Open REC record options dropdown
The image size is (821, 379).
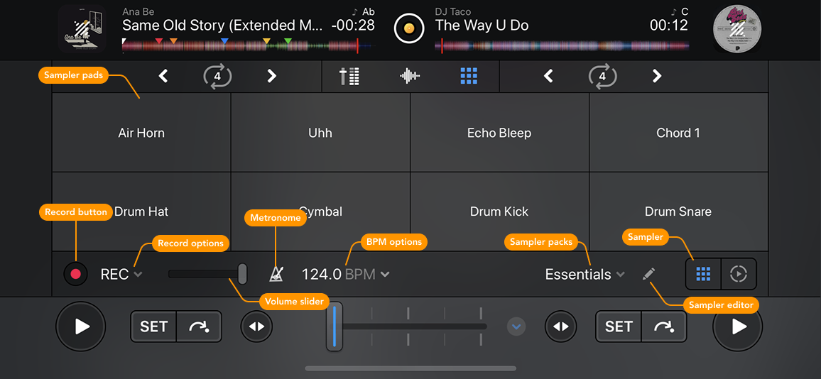(x=121, y=274)
